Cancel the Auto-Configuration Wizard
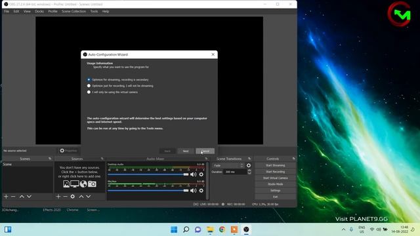The height and width of the screenshot is (236, 420). 205,151
